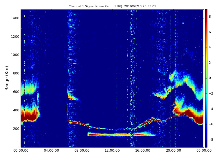218x163 pixels.
Task: Click the 'Range (Km)' y-axis label
Action: point(7,78)
